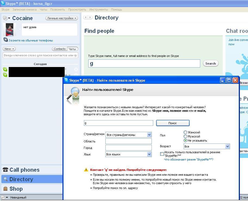This screenshot has height=201, width=248.
Task: Open the Возраст dropdown
Action: 207,146
